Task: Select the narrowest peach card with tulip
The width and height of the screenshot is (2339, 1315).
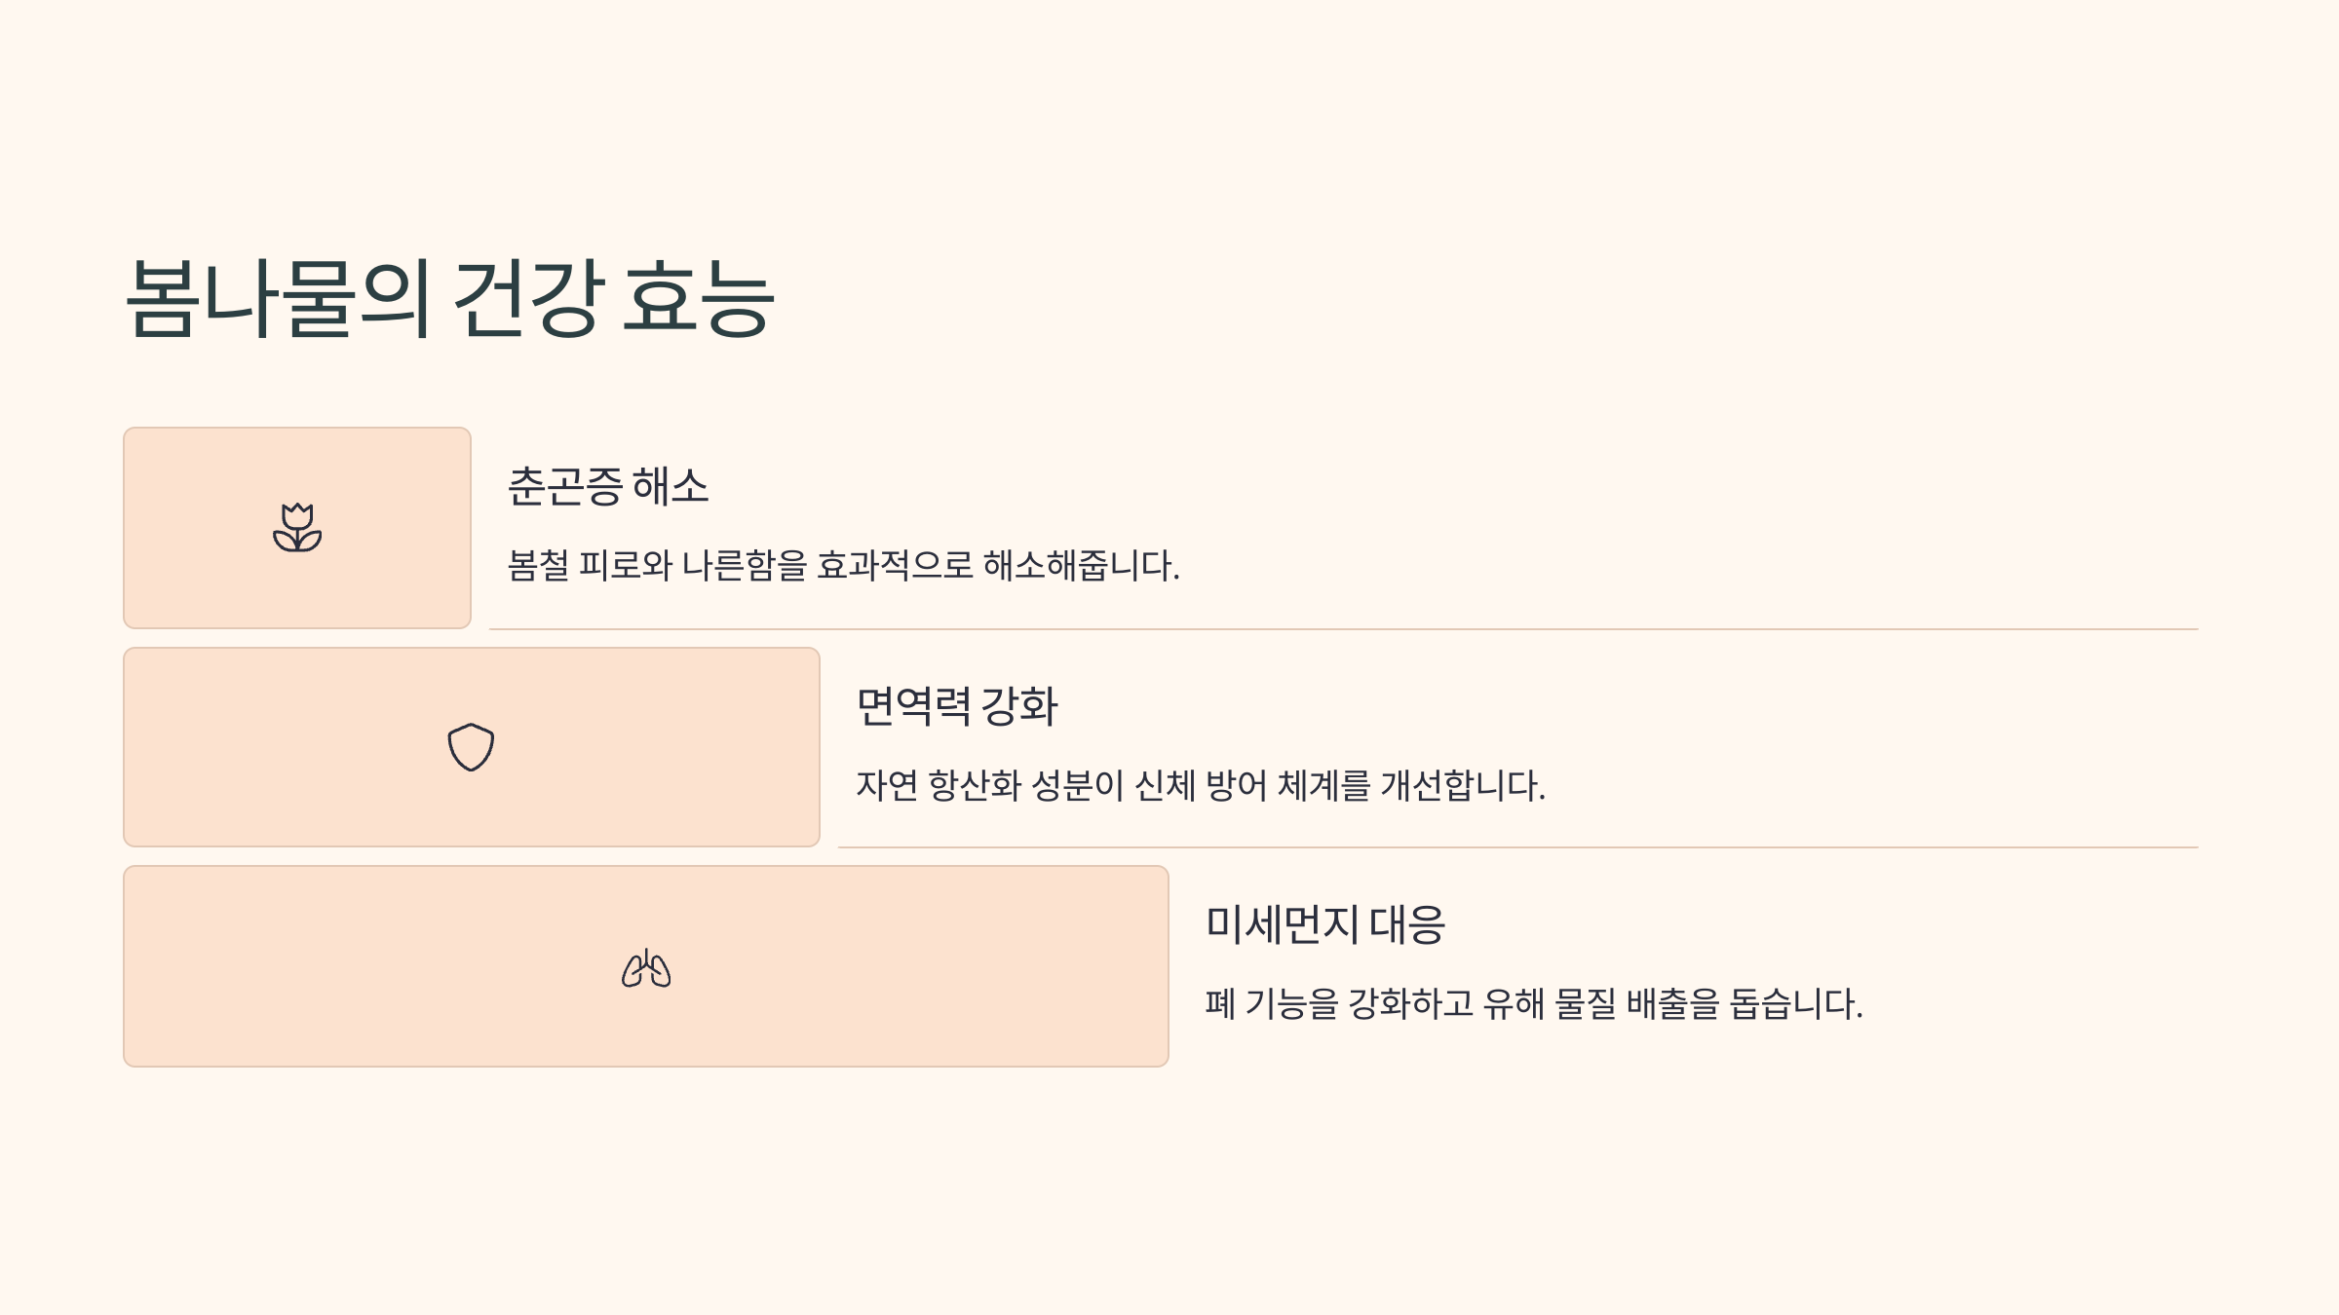Action: pos(297,528)
